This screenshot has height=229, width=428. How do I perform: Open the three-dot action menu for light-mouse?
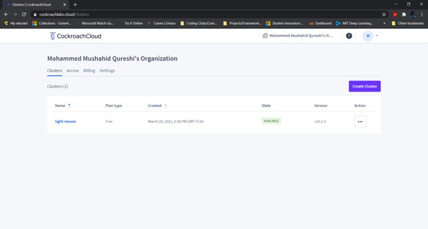(360, 121)
